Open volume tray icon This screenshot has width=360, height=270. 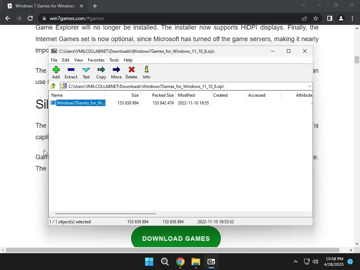pyautogui.click(x=315, y=262)
